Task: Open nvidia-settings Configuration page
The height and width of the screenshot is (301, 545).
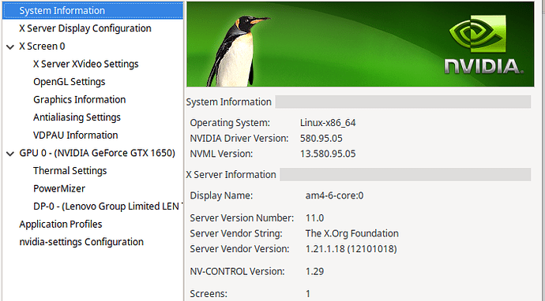Action: click(81, 242)
